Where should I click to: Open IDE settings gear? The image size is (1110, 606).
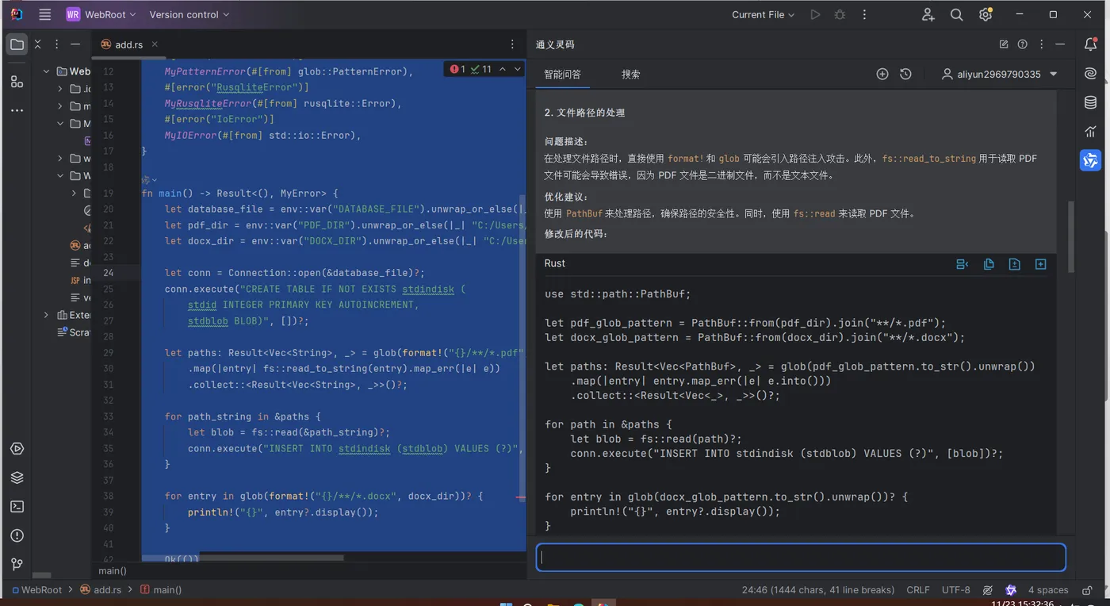[x=986, y=14]
